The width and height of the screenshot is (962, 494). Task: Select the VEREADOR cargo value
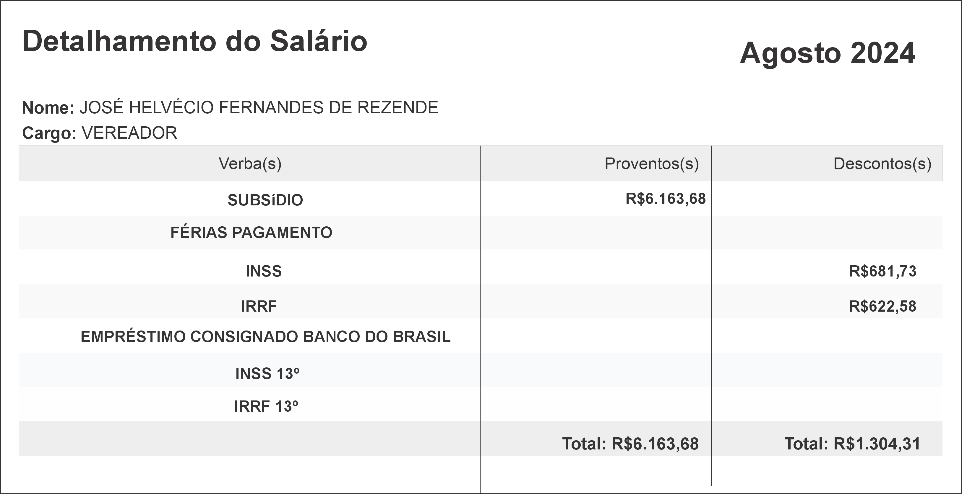click(129, 133)
